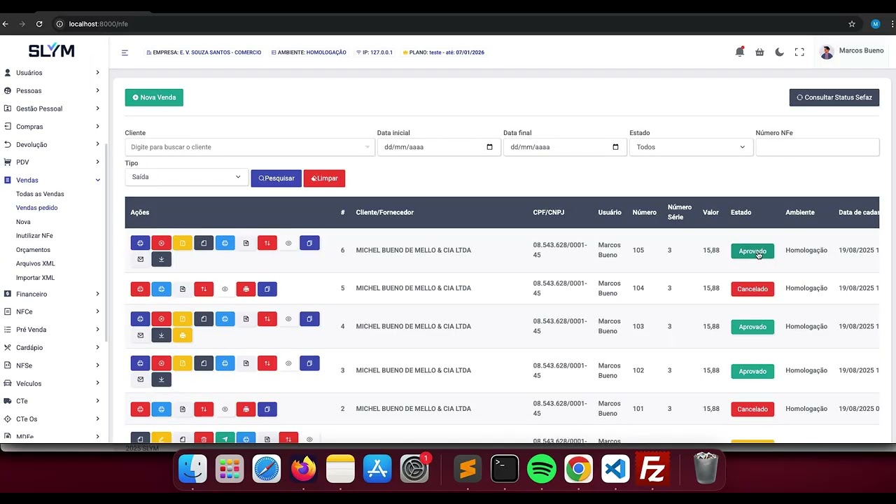Screen dimensions: 896x504
Task: Click the document search icon for sale 101
Action: (x=182, y=409)
